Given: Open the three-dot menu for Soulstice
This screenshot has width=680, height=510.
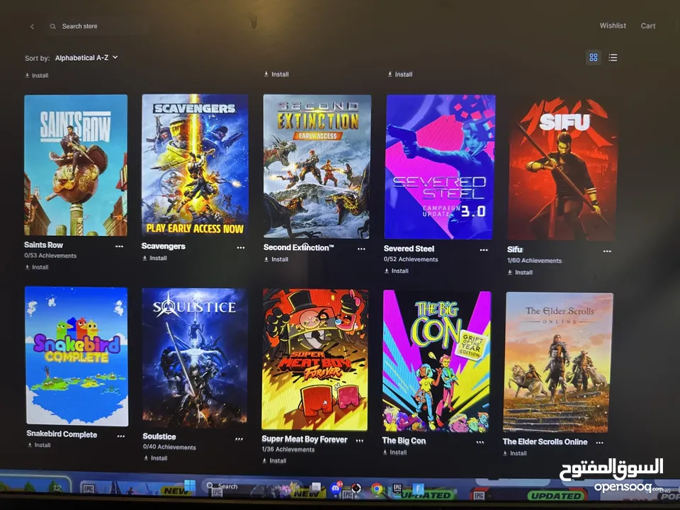Looking at the screenshot, I should (x=239, y=439).
